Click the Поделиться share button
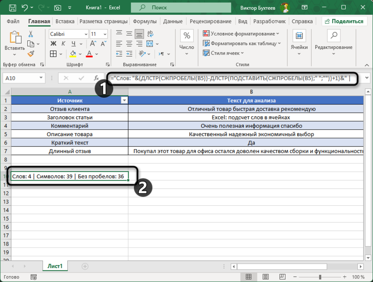Screen dimensions: 373x282 [345, 21]
